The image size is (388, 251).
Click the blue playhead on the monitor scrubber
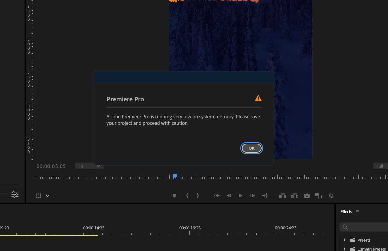(x=175, y=176)
